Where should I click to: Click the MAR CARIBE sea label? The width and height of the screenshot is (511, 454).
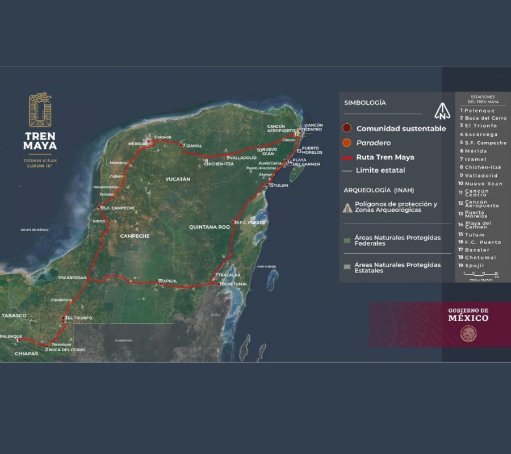point(267,267)
